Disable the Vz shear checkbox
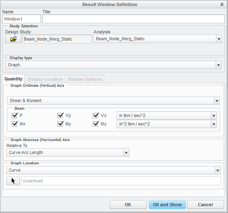The width and height of the screenshot is (228, 213). point(96,115)
